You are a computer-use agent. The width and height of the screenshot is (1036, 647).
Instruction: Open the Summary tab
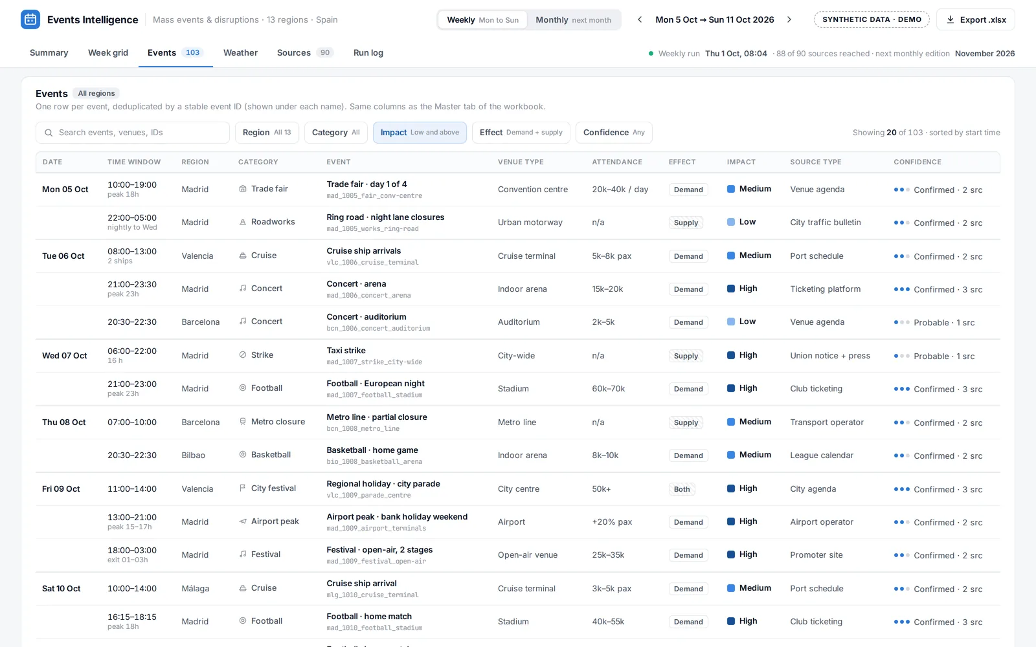coord(49,53)
